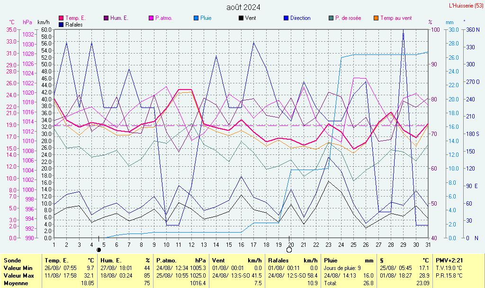Click the minimum humidity date '27/08/ 18:01'
485x288 pixels.
[x=117, y=268]
